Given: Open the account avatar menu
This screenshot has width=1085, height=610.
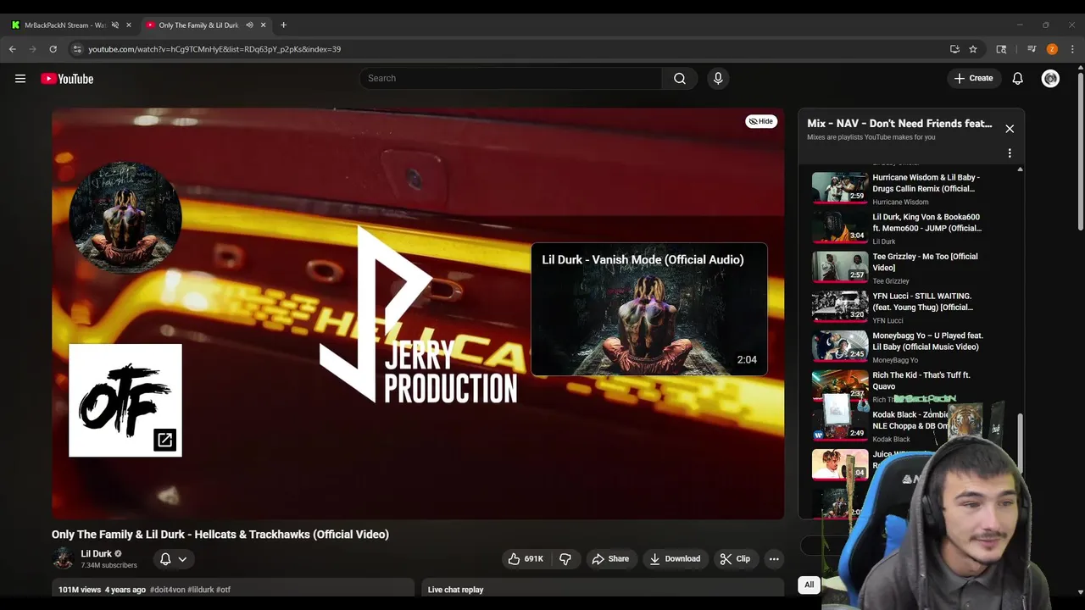Looking at the screenshot, I should pyautogui.click(x=1050, y=78).
